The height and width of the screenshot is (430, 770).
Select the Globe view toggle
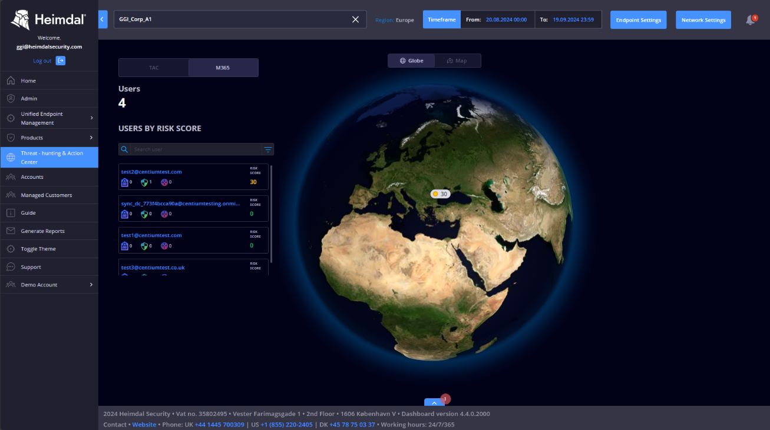[x=411, y=61]
